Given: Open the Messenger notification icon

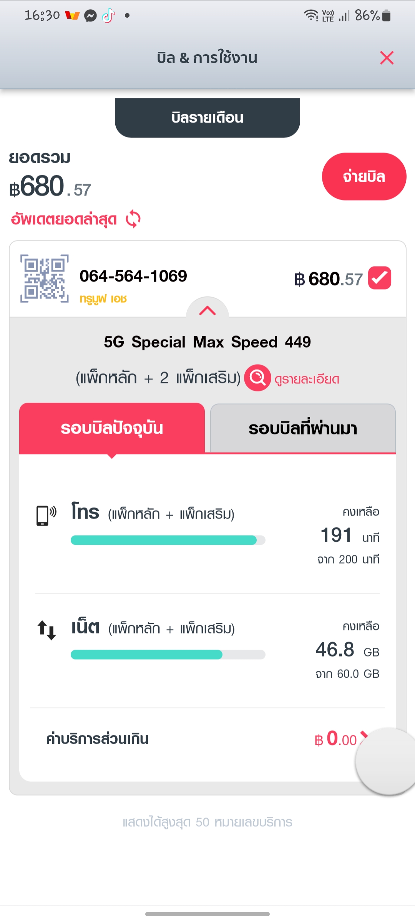Looking at the screenshot, I should pyautogui.click(x=91, y=16).
